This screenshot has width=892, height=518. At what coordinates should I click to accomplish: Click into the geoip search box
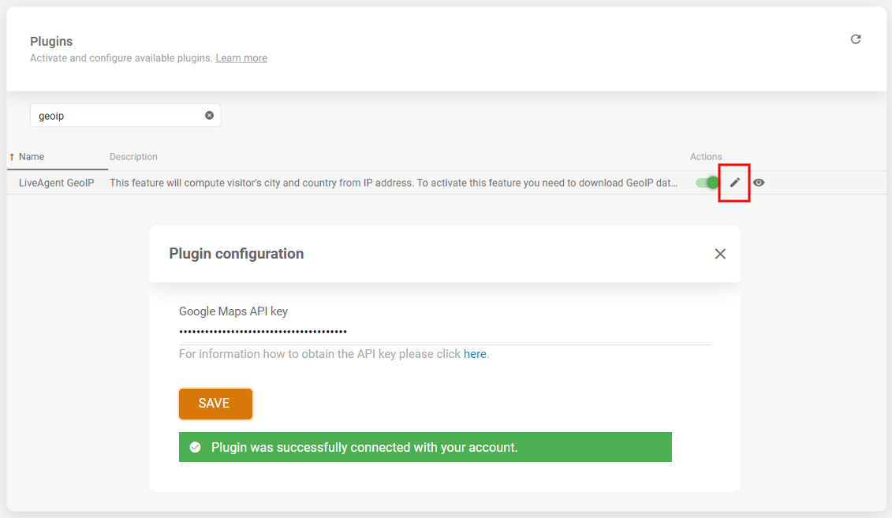[x=118, y=115]
